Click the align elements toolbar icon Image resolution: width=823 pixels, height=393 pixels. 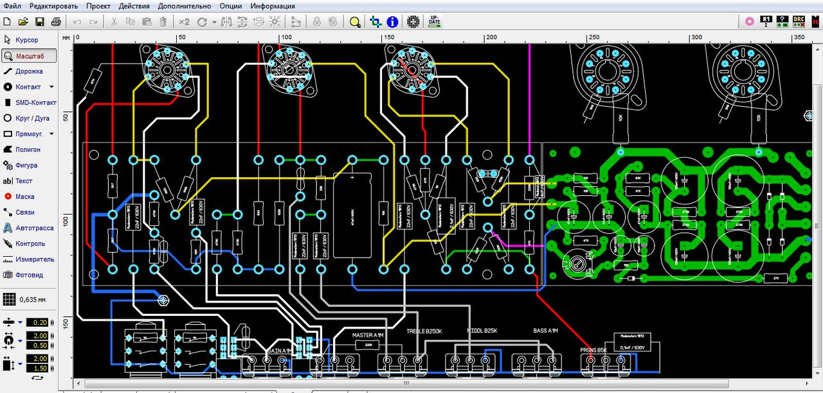(x=258, y=22)
